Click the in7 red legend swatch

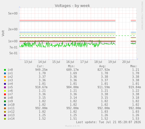(5, 94)
